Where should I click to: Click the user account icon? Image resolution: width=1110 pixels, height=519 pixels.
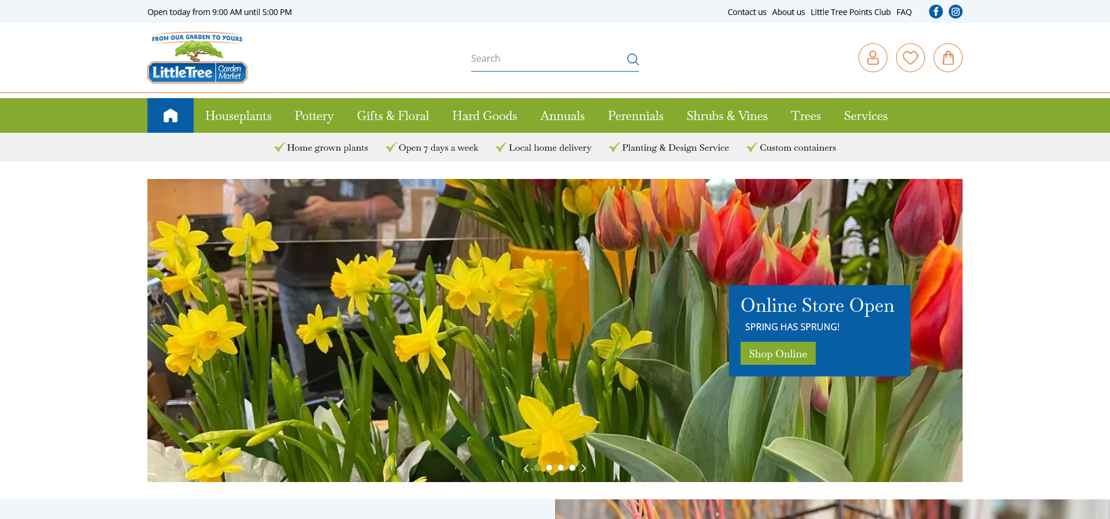pos(872,58)
